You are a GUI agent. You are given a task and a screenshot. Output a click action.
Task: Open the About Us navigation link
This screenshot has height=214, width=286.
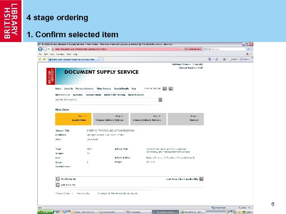[68, 89]
